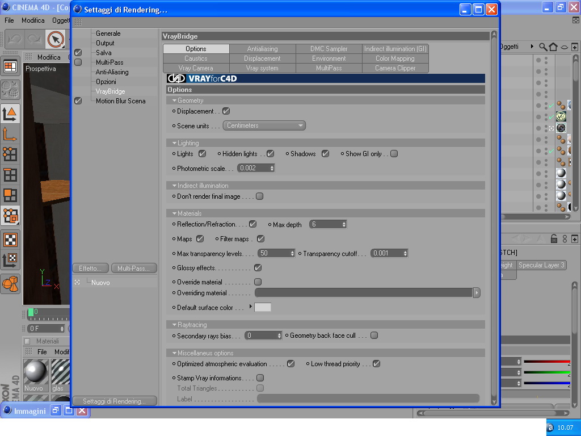
Task: Select Anti-Aliasing in the settings list
Action: 112,72
